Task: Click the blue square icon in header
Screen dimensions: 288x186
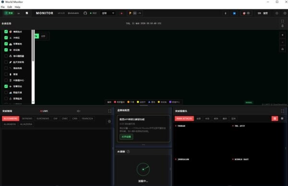Action: point(234,13)
